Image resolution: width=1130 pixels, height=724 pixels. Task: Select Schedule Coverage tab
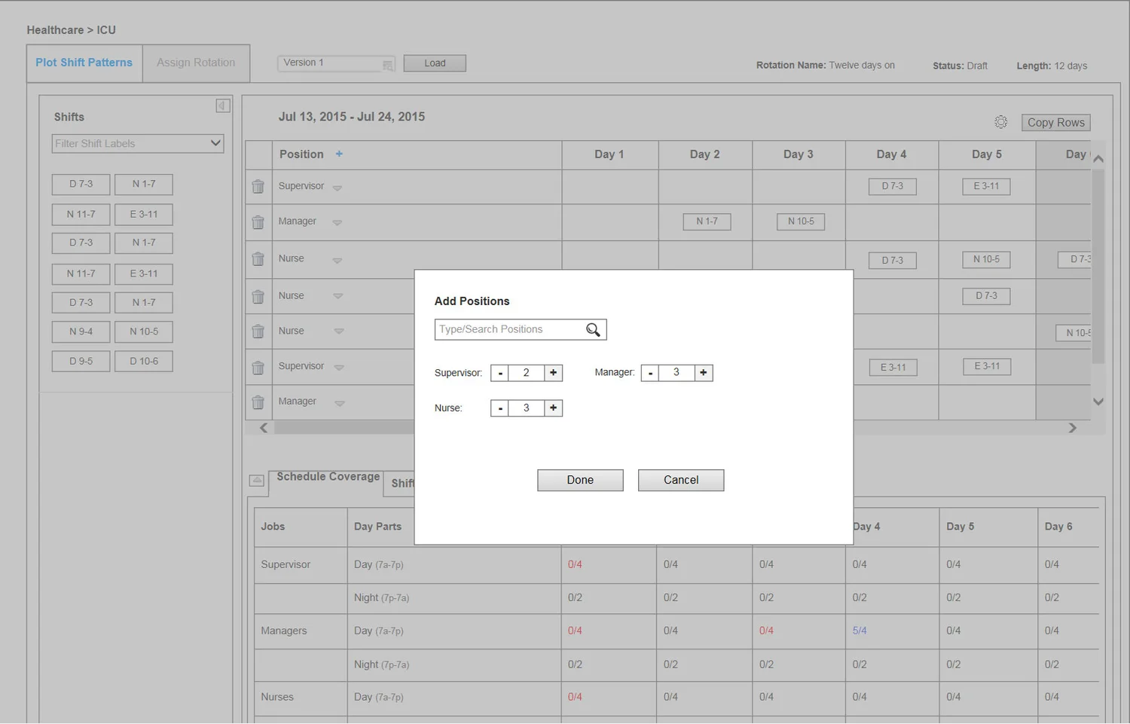click(328, 477)
